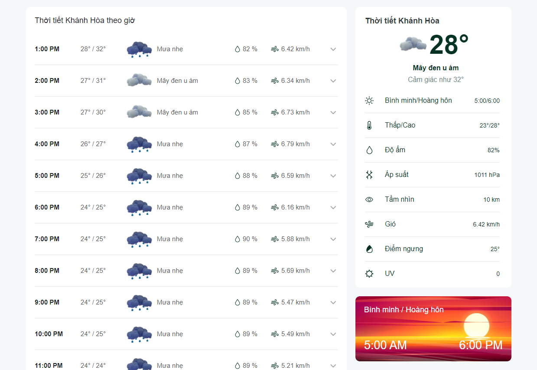Click the 6.42 km/h value beside Gió

tap(486, 225)
